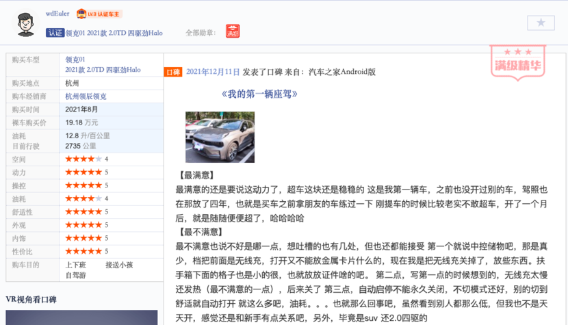
Task: Click the 购车目的 row label
Action: pos(26,265)
